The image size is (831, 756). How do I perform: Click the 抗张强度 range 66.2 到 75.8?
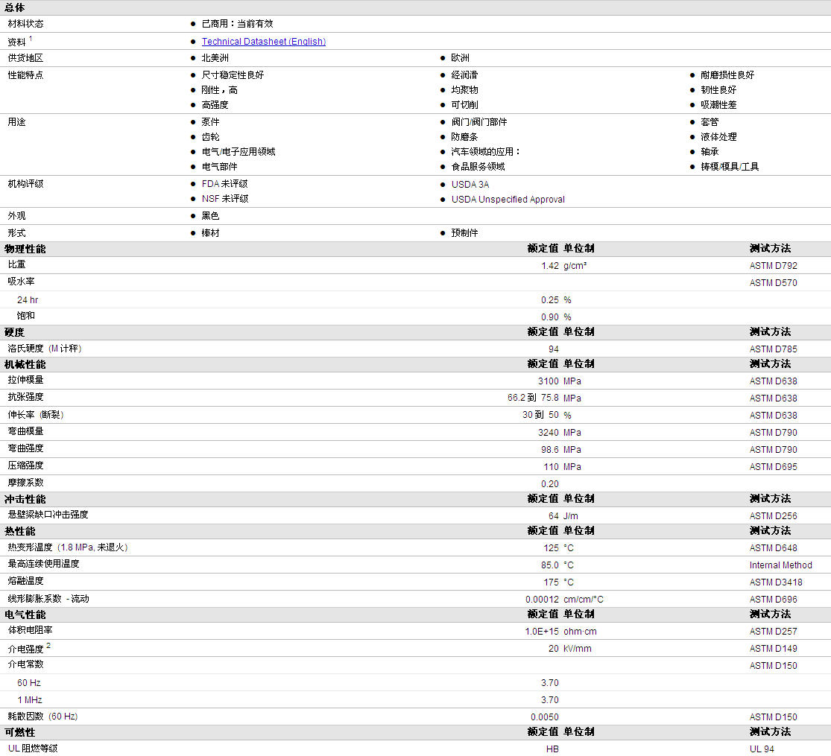tap(533, 398)
